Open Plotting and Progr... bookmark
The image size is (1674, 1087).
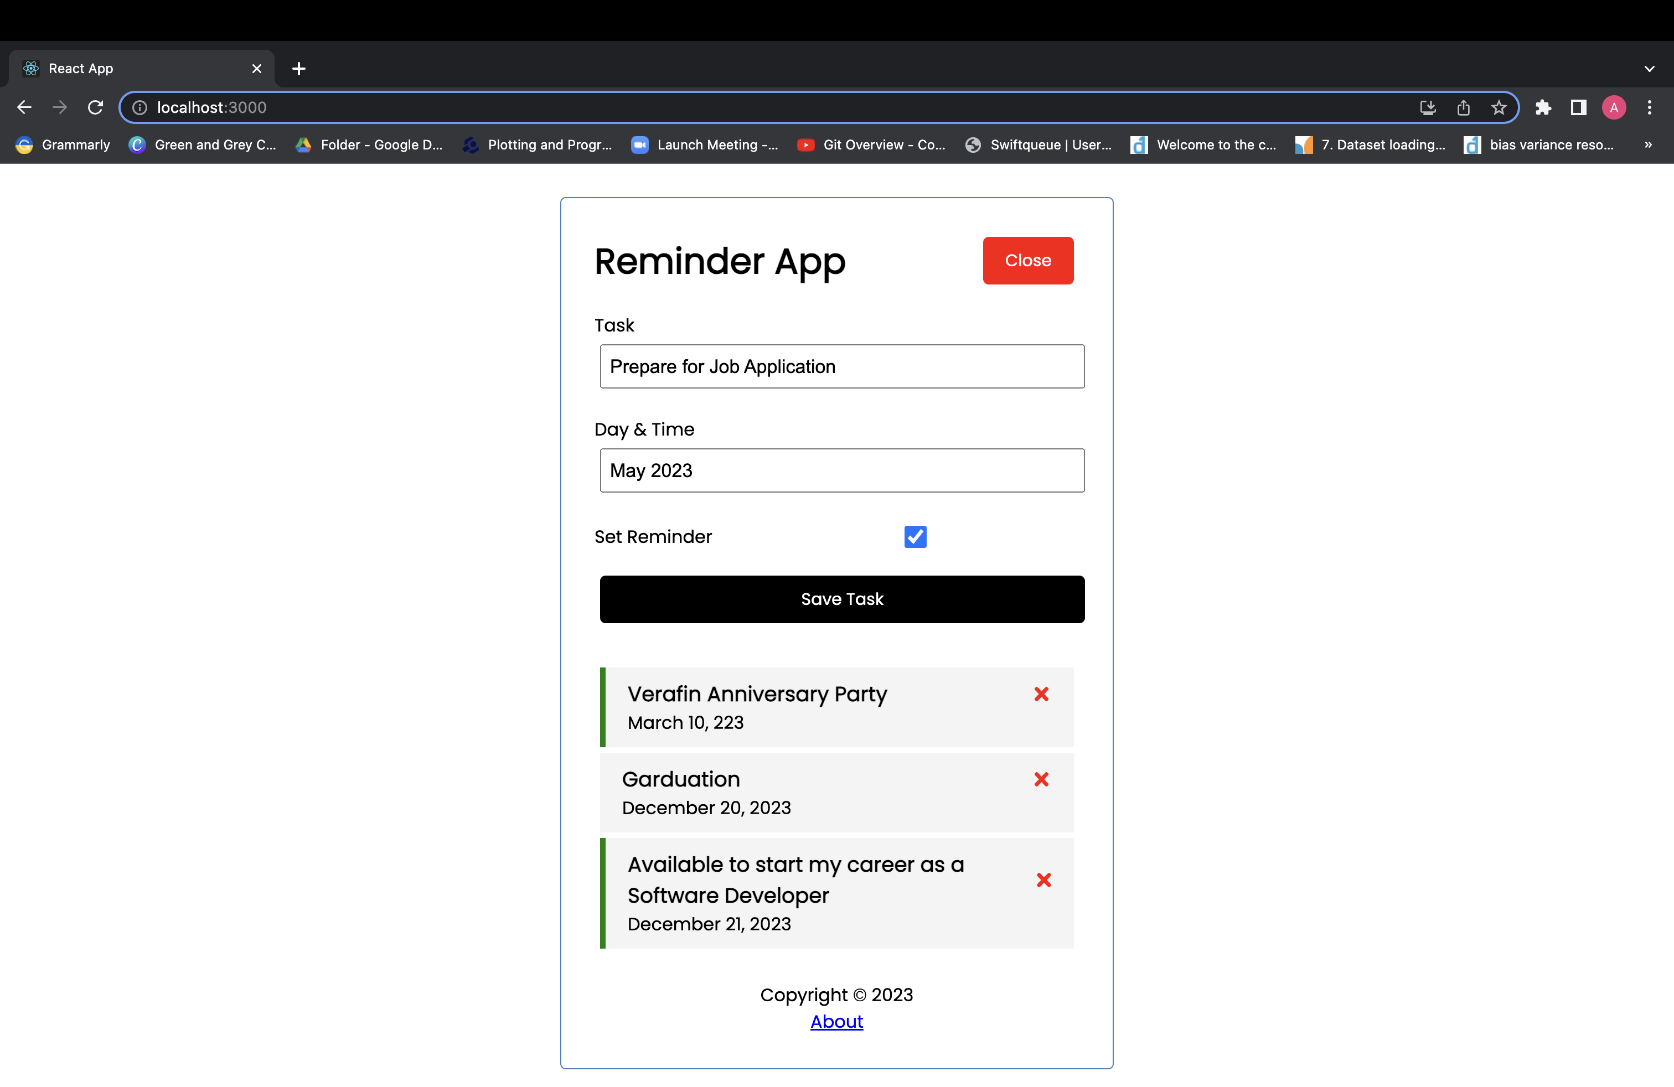click(x=536, y=145)
